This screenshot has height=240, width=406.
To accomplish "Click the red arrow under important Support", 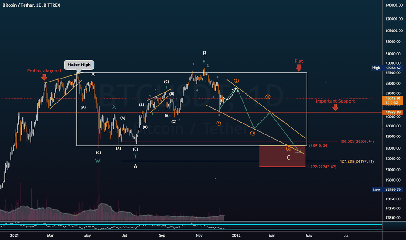I will 335,108.
